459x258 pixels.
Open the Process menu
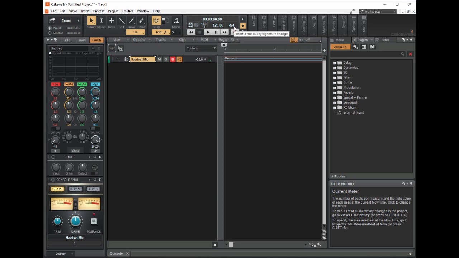pyautogui.click(x=99, y=11)
